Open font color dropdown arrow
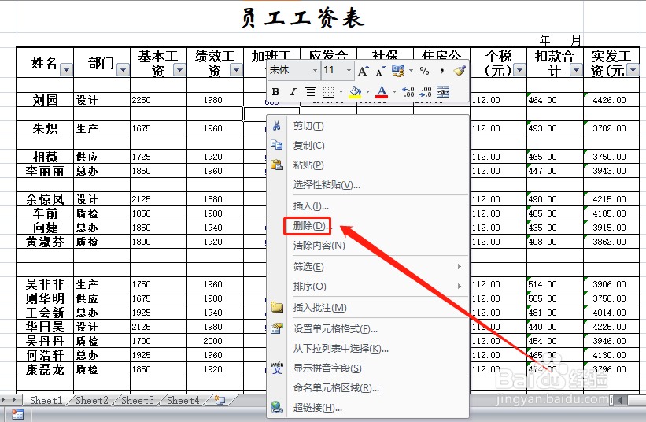Viewport: 646px width, 422px height. 394,92
